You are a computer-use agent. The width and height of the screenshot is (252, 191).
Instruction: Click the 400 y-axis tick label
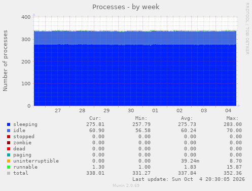26,17
